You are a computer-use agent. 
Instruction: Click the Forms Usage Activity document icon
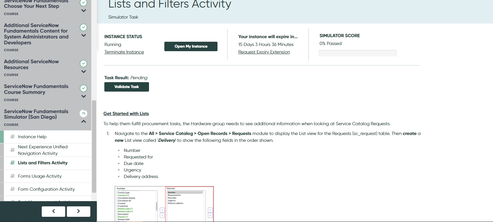point(12,176)
